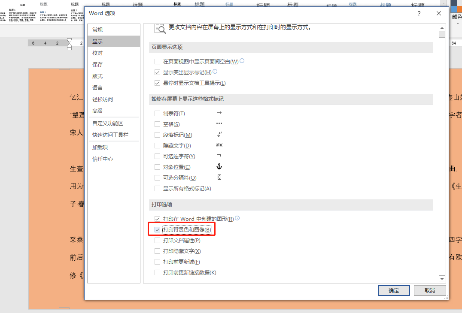This screenshot has width=462, height=313.
Task: Toggle the 显示所有格式标记 checkbox
Action: pyautogui.click(x=157, y=188)
